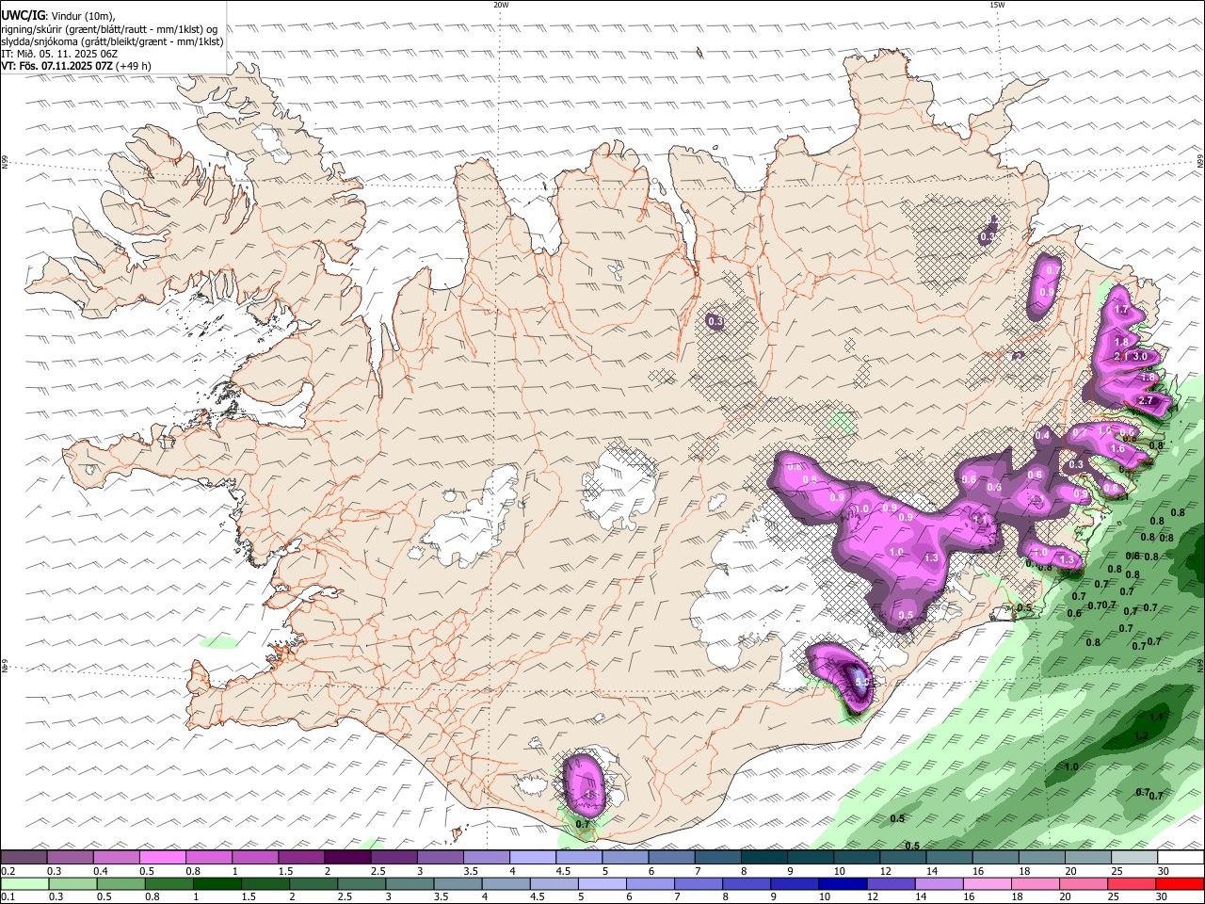Viewport: 1205px width, 904px height.
Task: Pick the red swatch ending the bottom legend
Action: pos(1180,883)
